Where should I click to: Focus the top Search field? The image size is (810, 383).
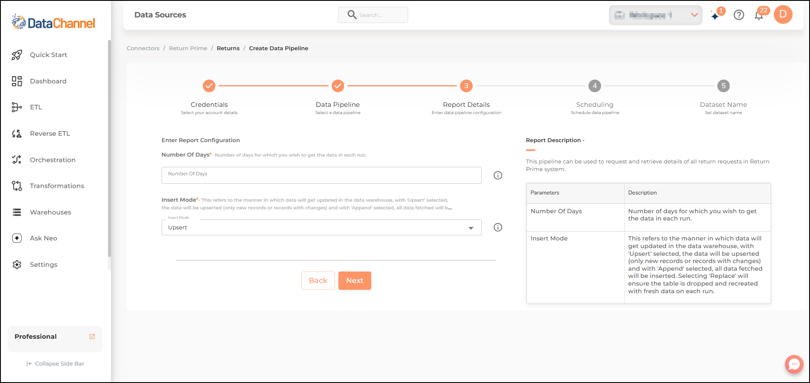[x=373, y=15]
